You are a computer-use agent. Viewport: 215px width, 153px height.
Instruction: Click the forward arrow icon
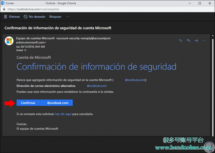click(196, 41)
